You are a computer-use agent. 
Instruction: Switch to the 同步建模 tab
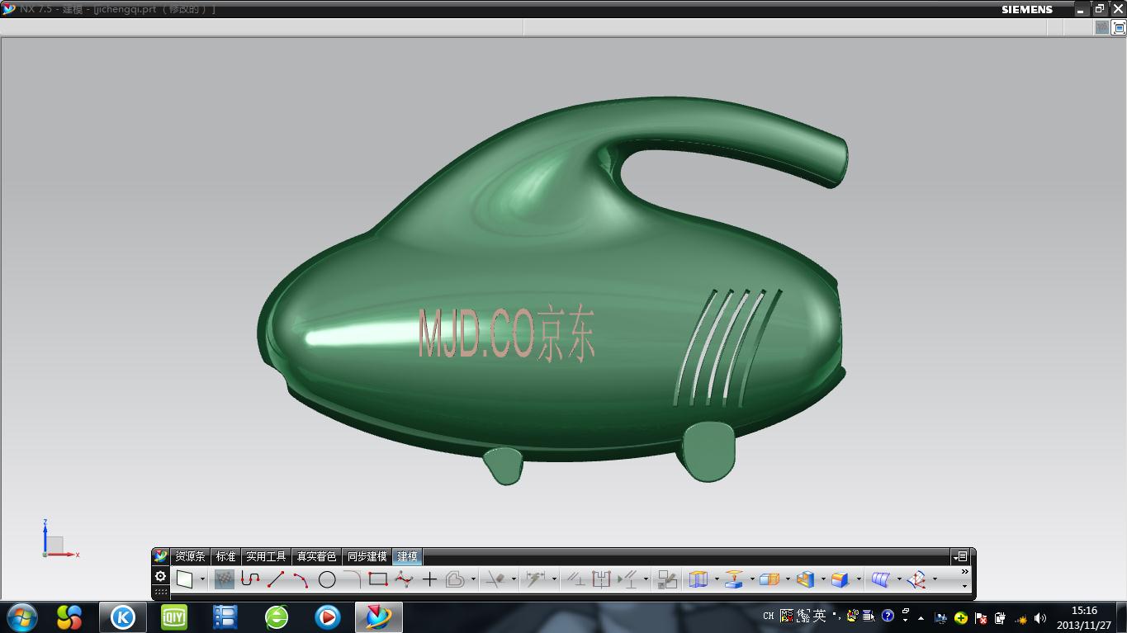click(x=367, y=557)
